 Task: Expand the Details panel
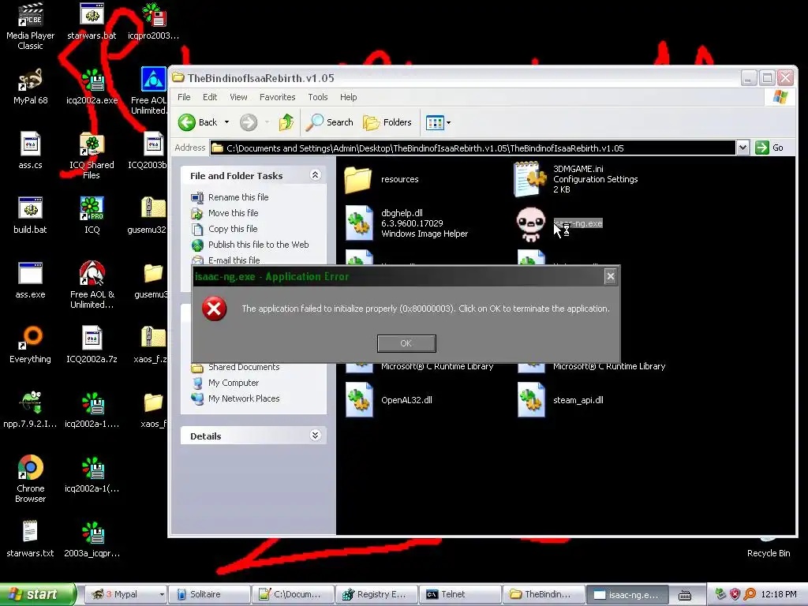pyautogui.click(x=316, y=436)
